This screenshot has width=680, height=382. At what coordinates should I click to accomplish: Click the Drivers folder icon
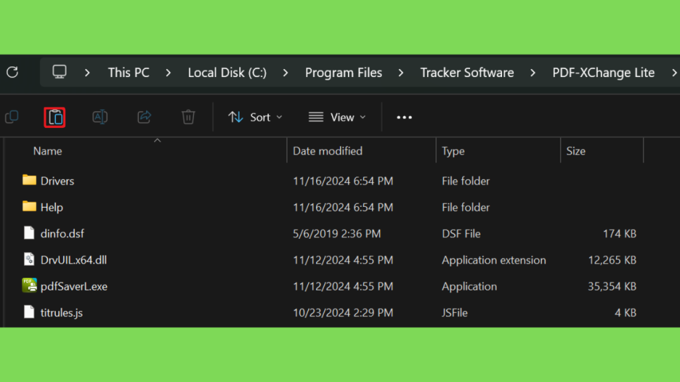coord(29,180)
